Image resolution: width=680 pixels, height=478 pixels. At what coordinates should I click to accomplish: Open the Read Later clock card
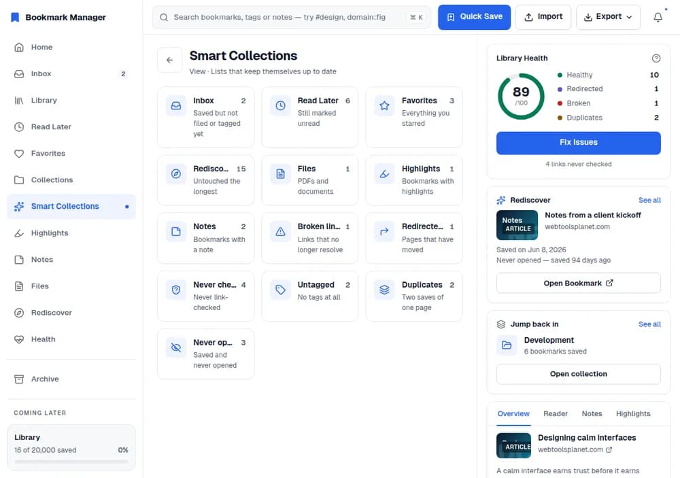pos(310,117)
